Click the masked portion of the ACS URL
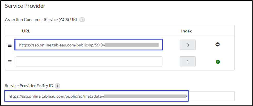Viewport: 253px width, 106px height. [132, 45]
